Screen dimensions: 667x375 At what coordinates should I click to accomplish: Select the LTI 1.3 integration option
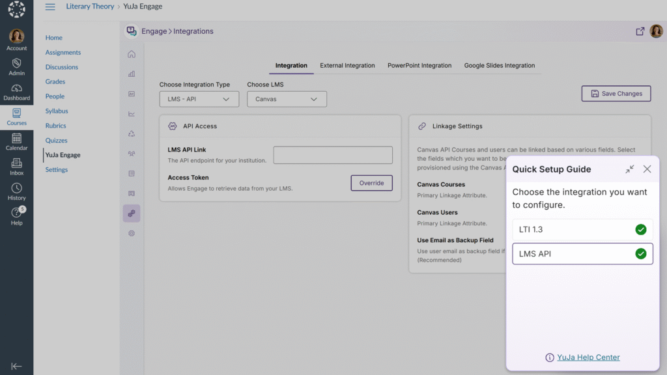pyautogui.click(x=582, y=229)
